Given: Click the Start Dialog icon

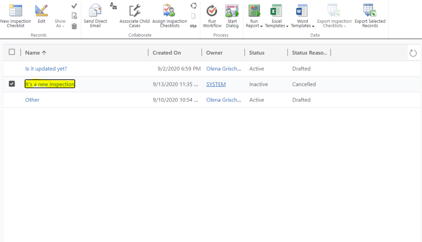Looking at the screenshot, I should coord(232,11).
